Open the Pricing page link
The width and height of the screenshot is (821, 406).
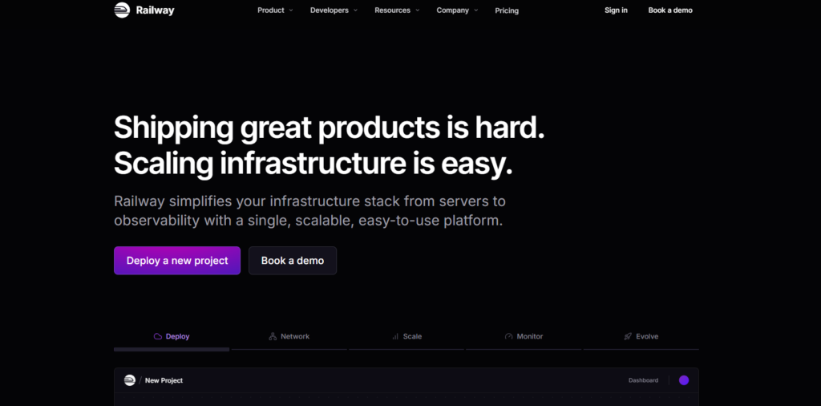tap(507, 10)
